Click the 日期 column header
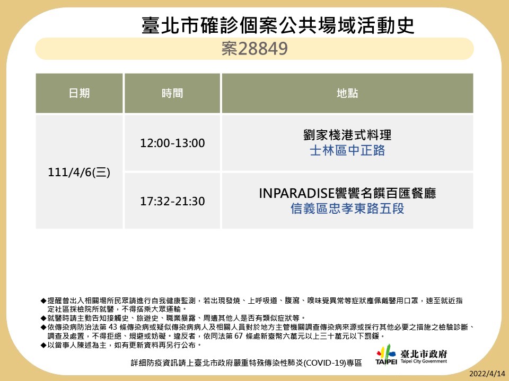 pos(79,93)
